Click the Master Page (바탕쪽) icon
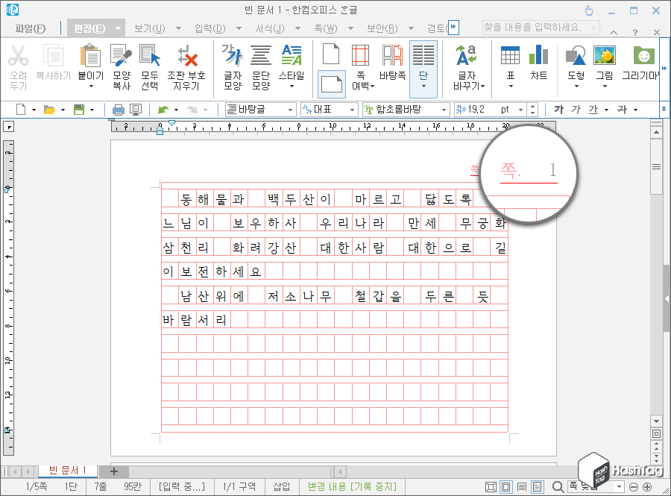Image resolution: width=671 pixels, height=496 pixels. pos(392,56)
